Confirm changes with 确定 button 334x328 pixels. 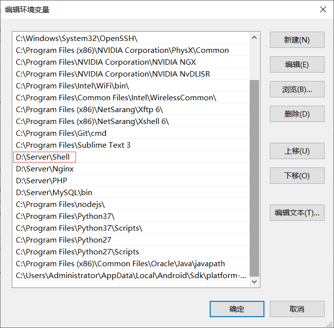click(237, 309)
